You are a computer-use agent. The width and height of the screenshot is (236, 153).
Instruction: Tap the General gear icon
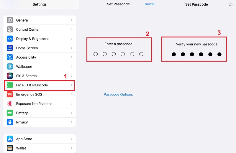coord(10,20)
